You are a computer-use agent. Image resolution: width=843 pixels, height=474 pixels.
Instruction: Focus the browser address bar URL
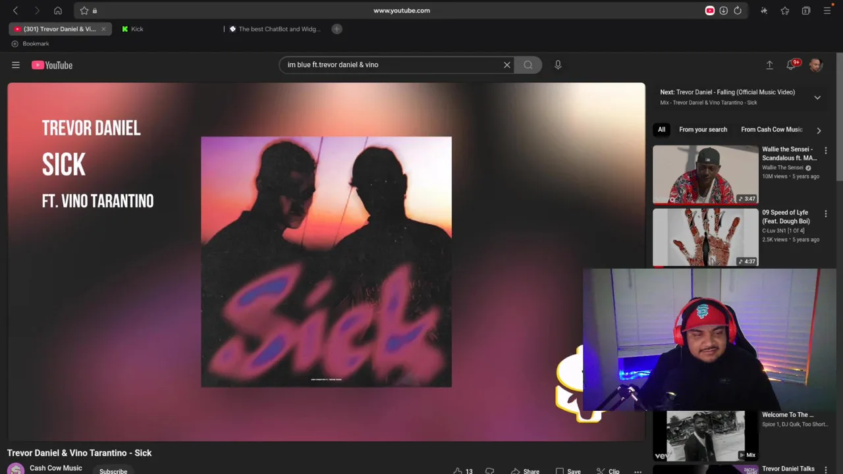pos(402,11)
